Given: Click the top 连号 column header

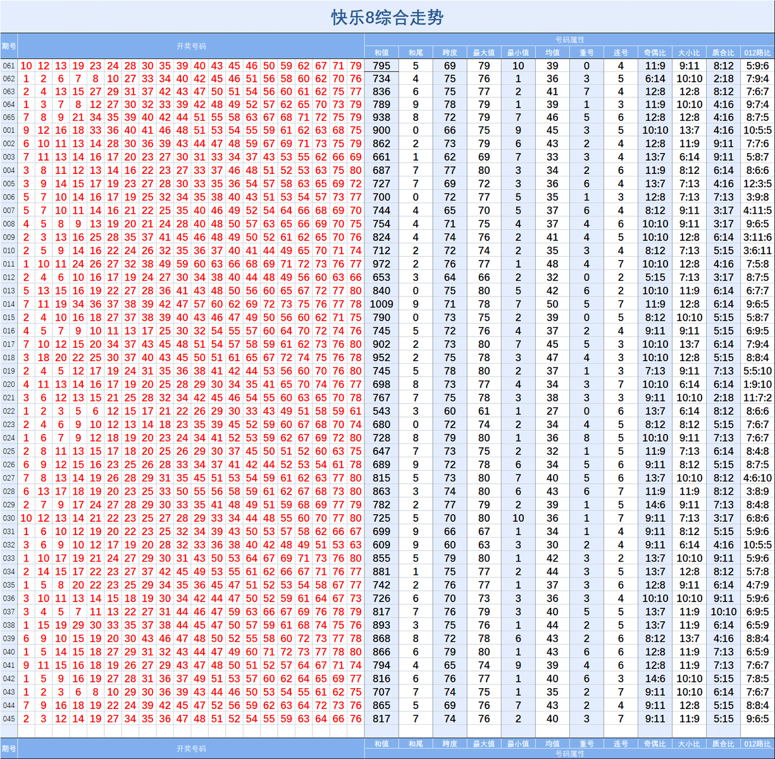Looking at the screenshot, I should [x=621, y=52].
